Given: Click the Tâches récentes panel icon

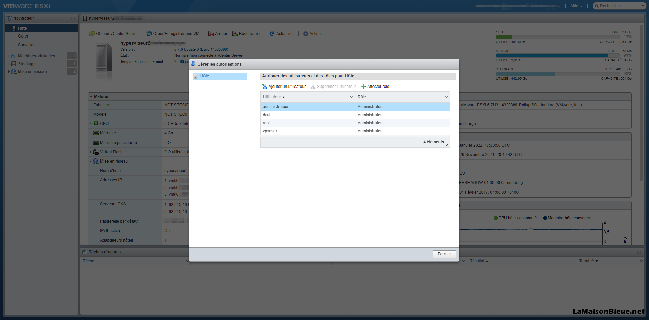Looking at the screenshot, I should pyautogui.click(x=85, y=252).
